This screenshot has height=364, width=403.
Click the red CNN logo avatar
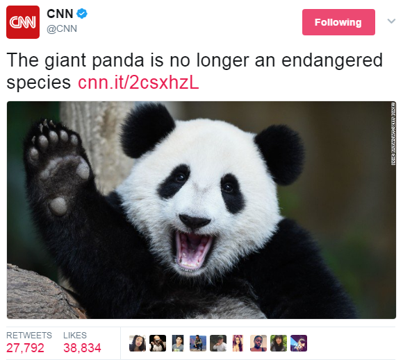click(x=23, y=22)
